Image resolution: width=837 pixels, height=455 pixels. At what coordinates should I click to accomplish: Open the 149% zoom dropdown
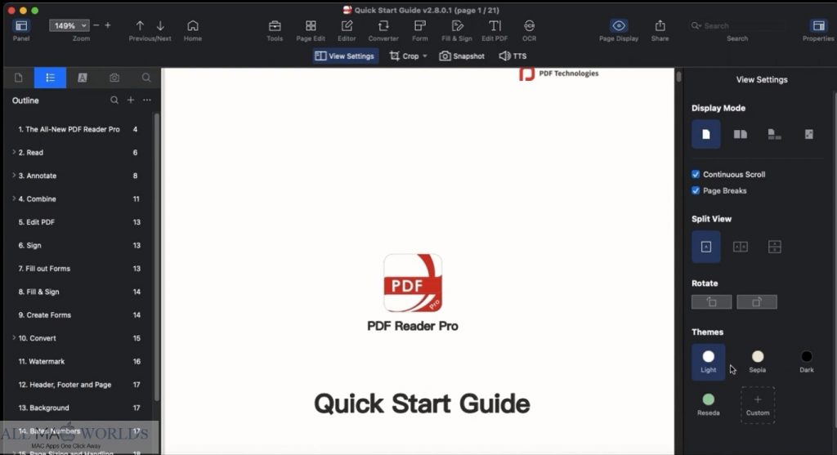point(69,25)
